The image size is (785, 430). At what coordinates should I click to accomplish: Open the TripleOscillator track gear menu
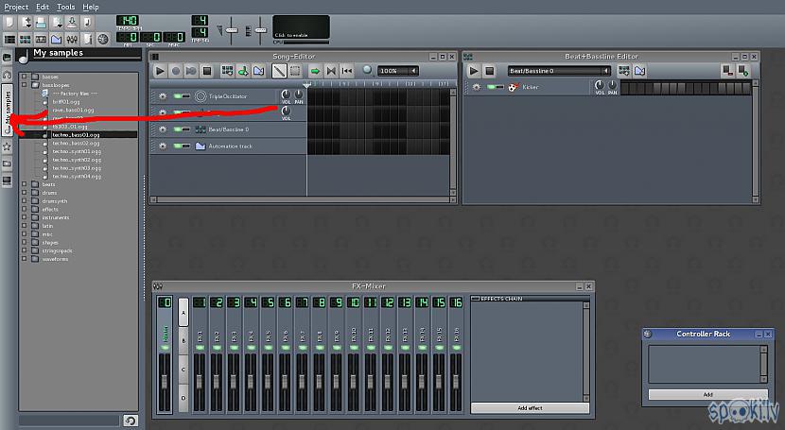163,96
